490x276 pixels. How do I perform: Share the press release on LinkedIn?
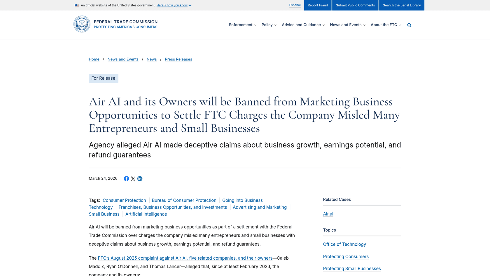(x=140, y=179)
